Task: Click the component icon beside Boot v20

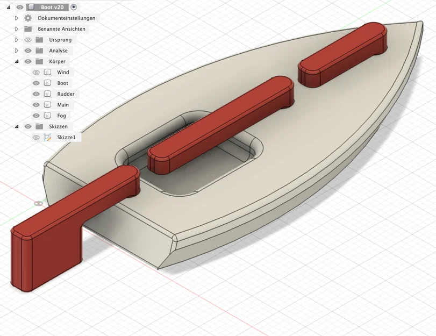Action: point(31,7)
